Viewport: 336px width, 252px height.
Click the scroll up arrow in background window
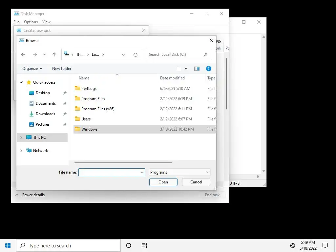coord(264,37)
